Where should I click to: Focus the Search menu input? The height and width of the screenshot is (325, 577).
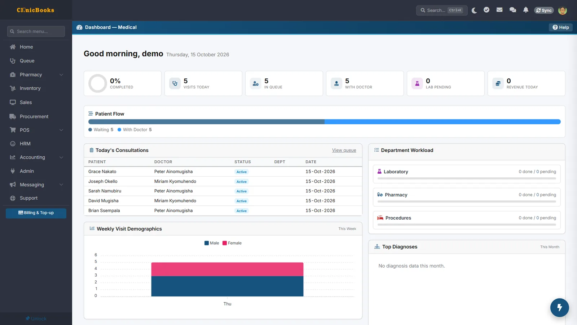tap(36, 31)
